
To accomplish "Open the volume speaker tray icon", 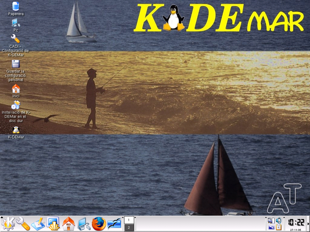I will tap(279, 221).
